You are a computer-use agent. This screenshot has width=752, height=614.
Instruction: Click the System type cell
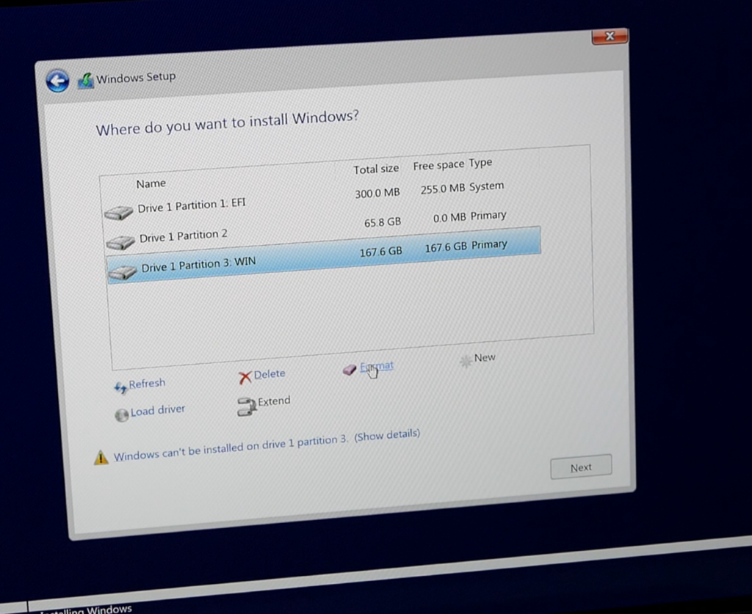pos(487,186)
